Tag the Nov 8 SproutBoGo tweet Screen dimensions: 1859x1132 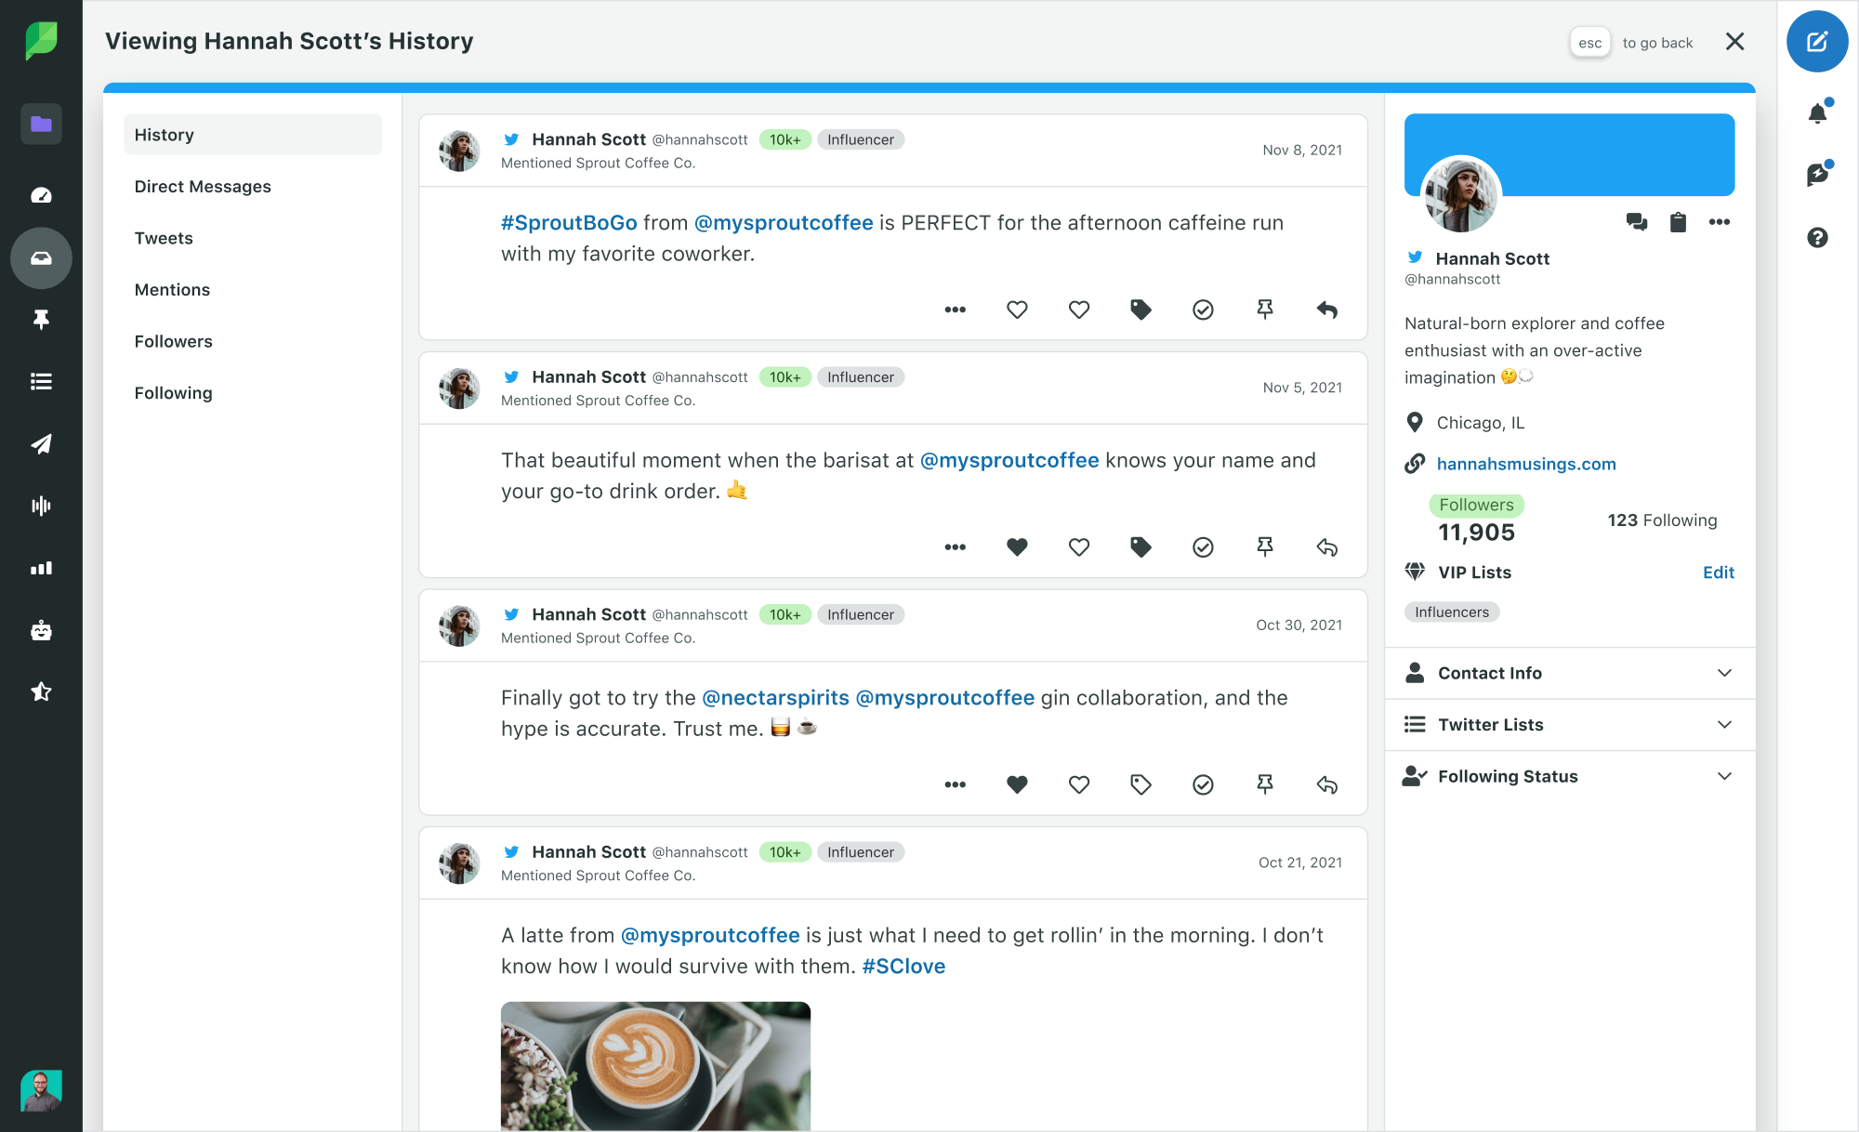tap(1140, 309)
